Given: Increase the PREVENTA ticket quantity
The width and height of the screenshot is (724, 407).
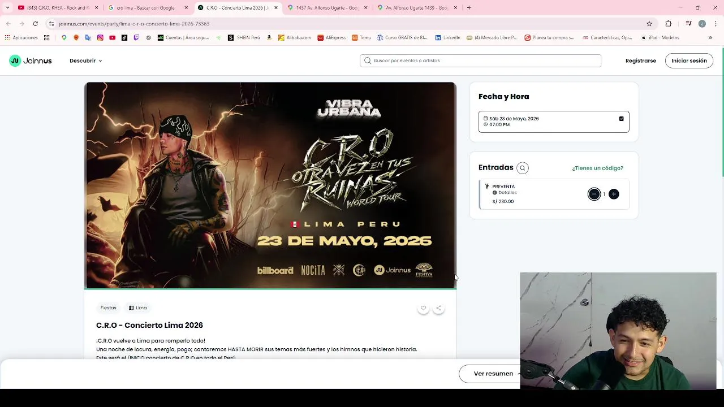Looking at the screenshot, I should tap(614, 194).
